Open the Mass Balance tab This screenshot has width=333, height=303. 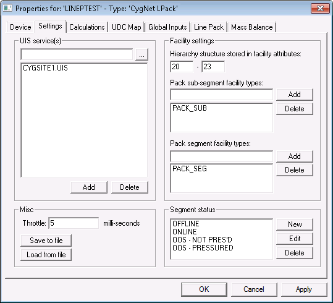(252, 27)
